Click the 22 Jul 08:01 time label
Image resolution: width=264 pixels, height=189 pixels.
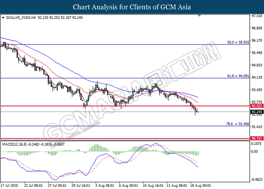[x=33, y=186]
